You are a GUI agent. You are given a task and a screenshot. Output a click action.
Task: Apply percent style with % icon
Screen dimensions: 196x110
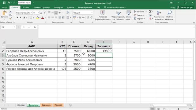[x=80, y=18]
